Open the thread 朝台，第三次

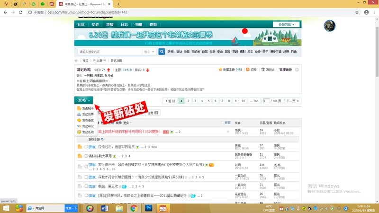(108, 186)
